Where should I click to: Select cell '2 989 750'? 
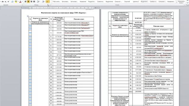click(138, 64)
